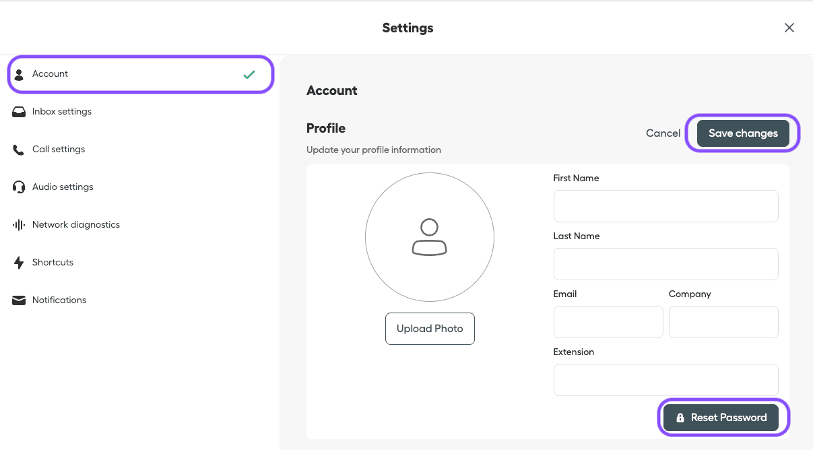The height and width of the screenshot is (450, 813).
Task: Click the Shortcuts lightning bolt icon
Action: pos(19,263)
